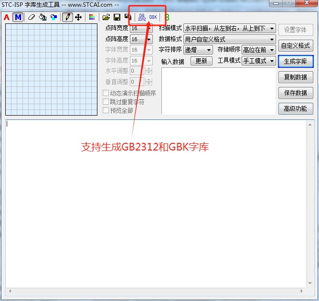319x301 pixels.
Task: Click inside the 输入数据 text box
Action: pyautogui.click(x=219, y=91)
